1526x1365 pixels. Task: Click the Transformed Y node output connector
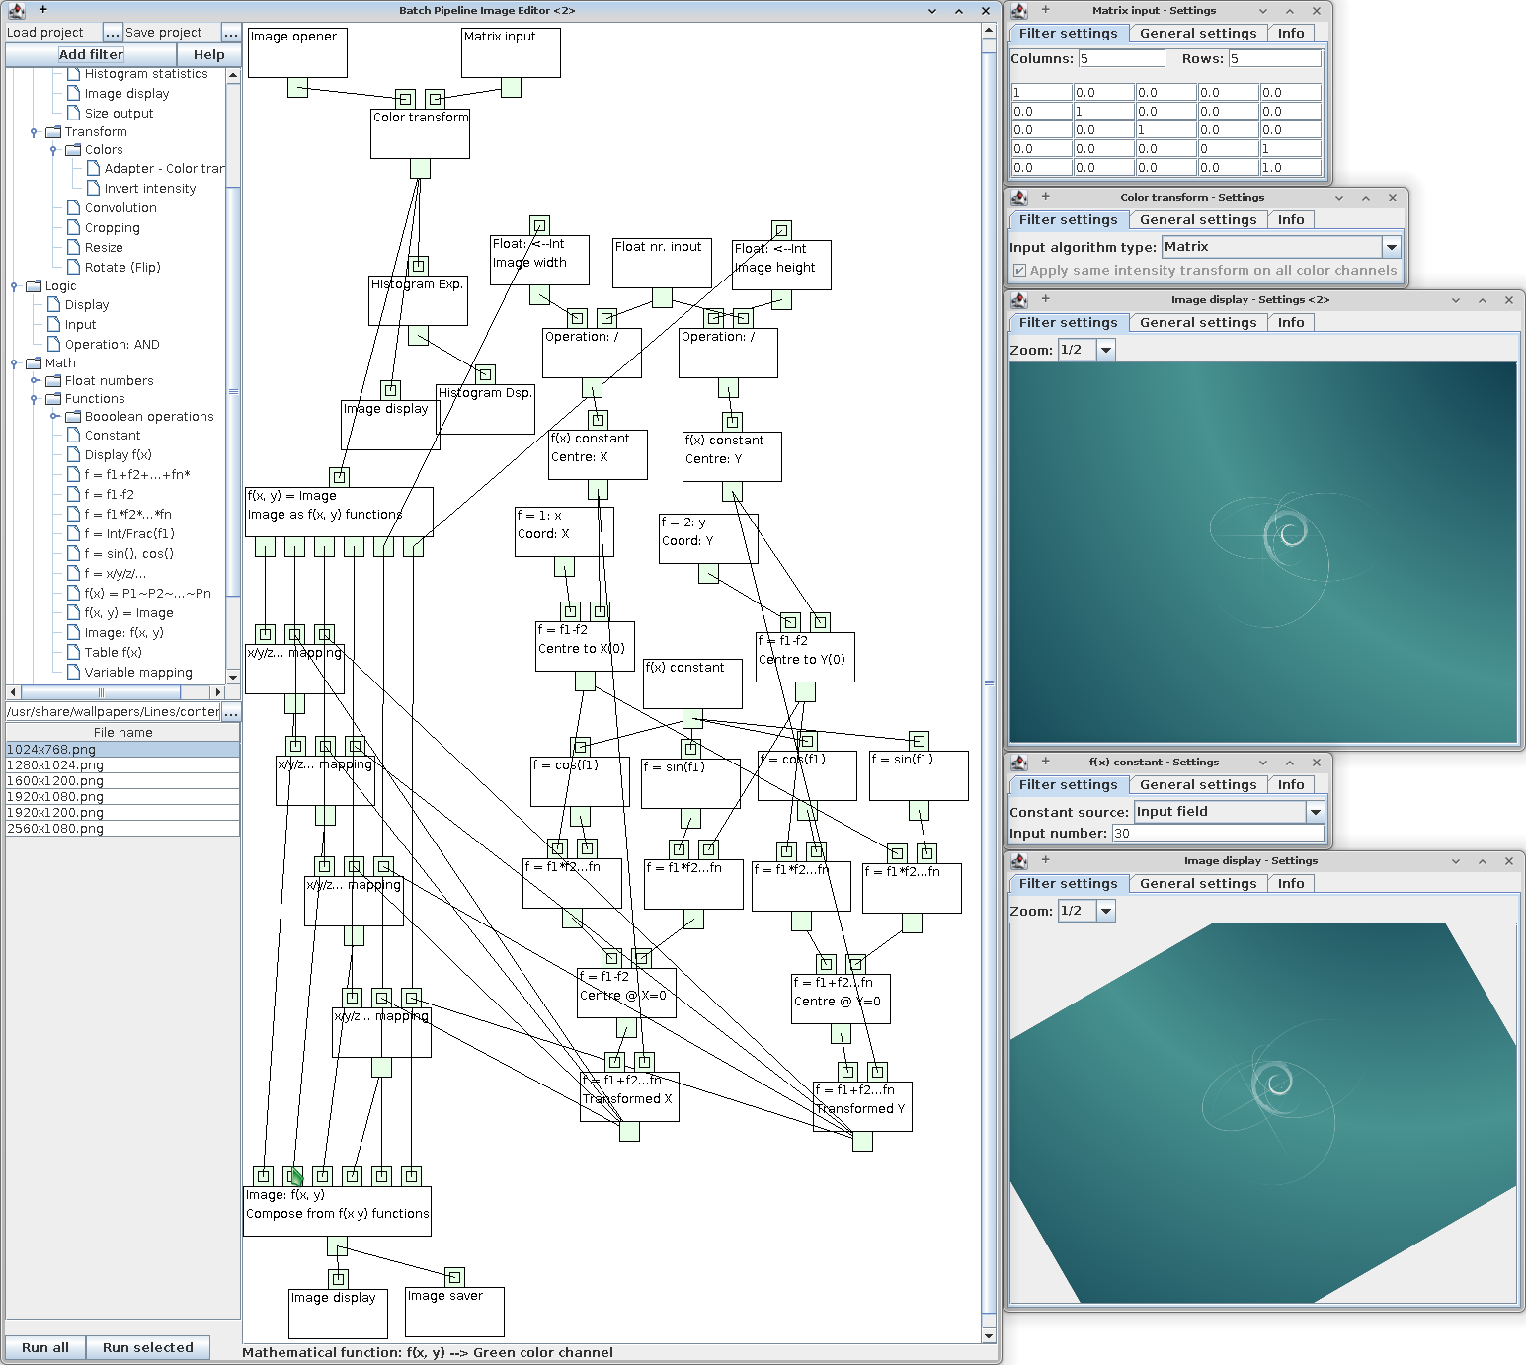tap(862, 1142)
